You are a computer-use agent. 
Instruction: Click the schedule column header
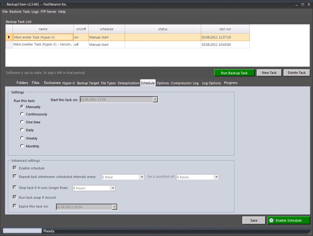coord(106,29)
